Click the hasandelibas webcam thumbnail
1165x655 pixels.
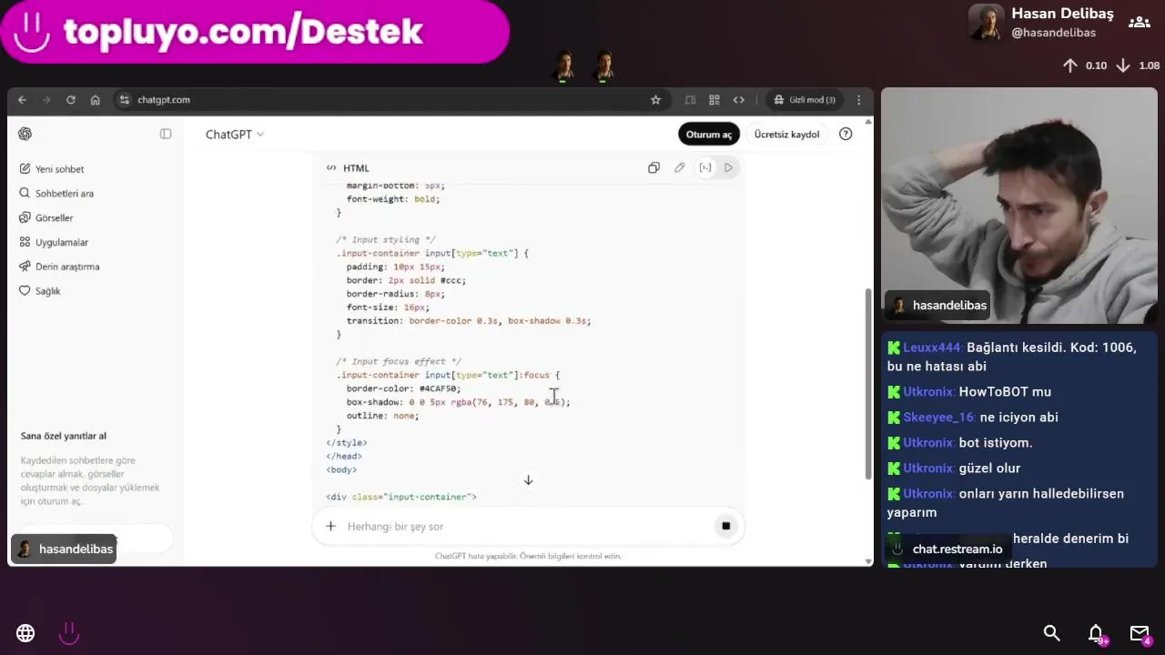[1019, 206]
